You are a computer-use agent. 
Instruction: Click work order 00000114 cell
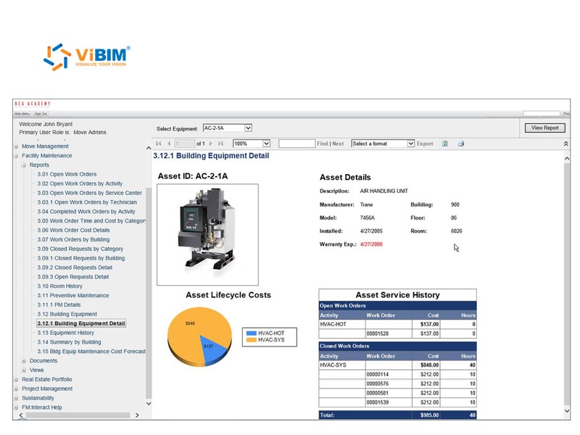click(x=389, y=374)
